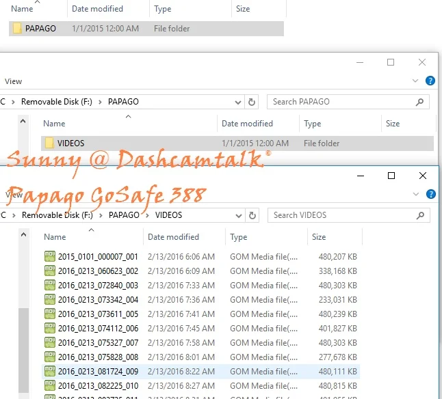
Task: Expand ribbon chevron in VIDEOS window
Action: (x=416, y=194)
